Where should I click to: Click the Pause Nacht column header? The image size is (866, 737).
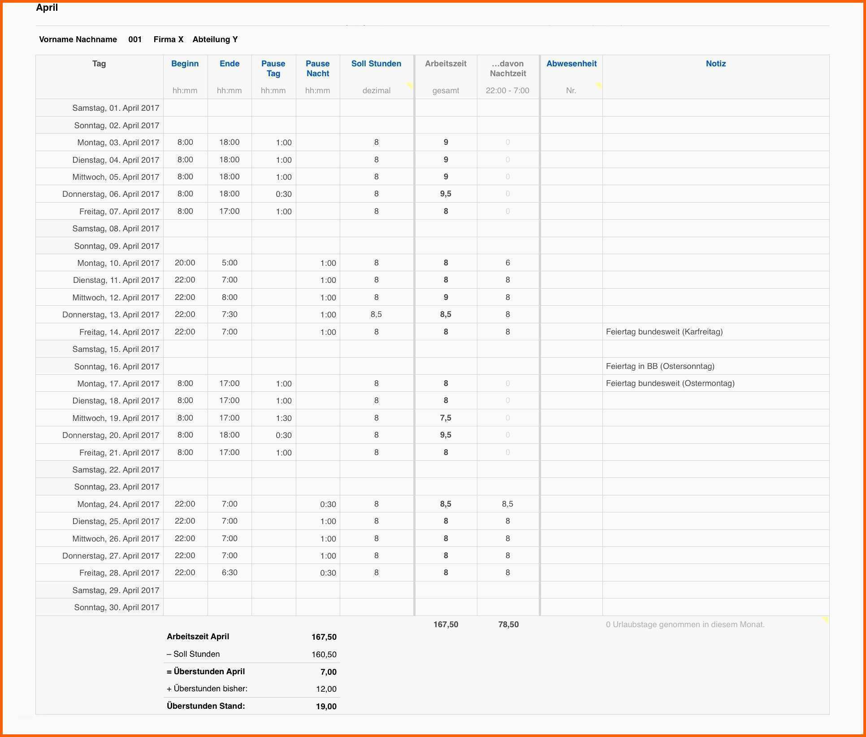317,68
